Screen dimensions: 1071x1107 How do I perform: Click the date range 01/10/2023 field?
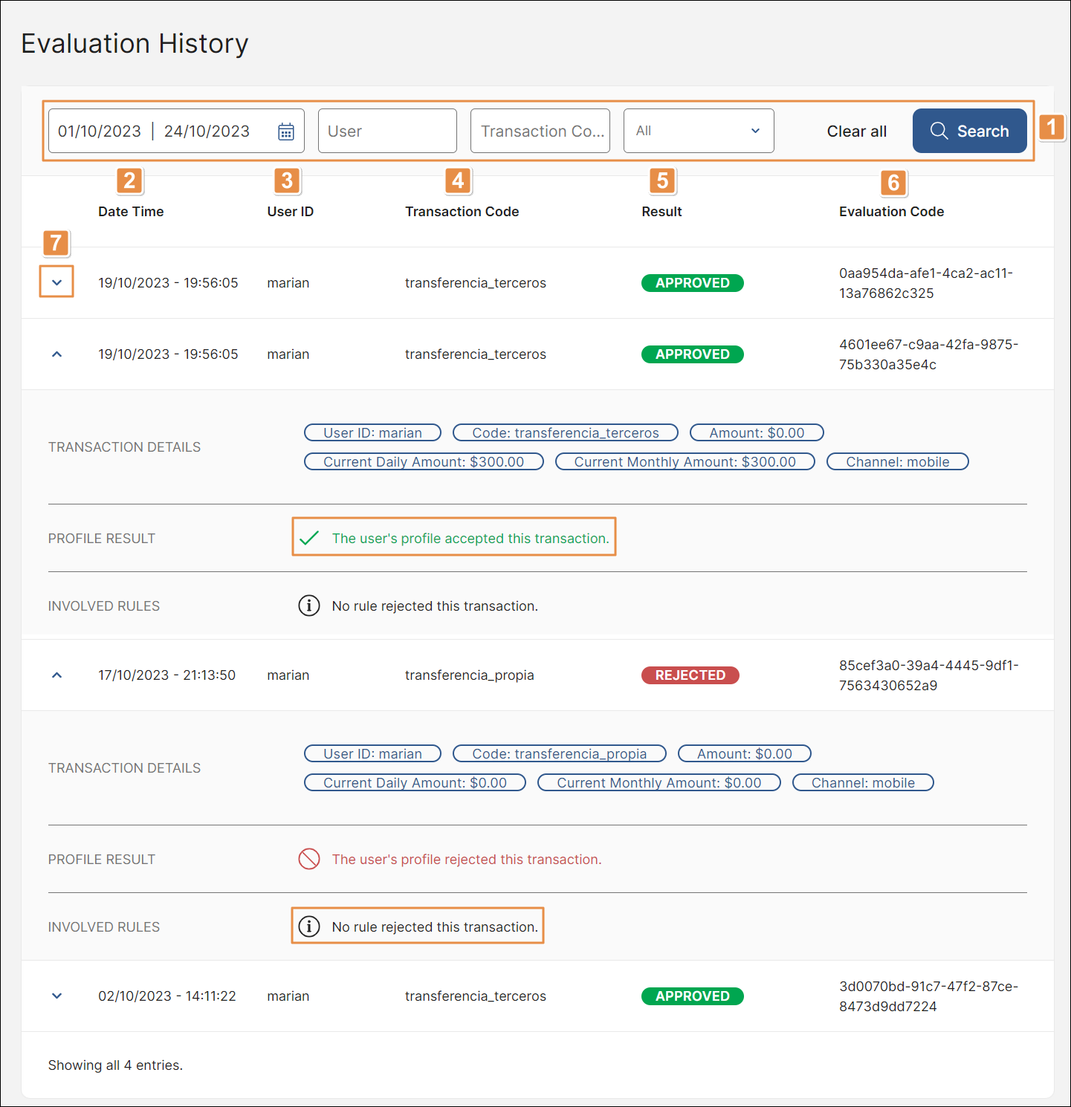(x=100, y=132)
